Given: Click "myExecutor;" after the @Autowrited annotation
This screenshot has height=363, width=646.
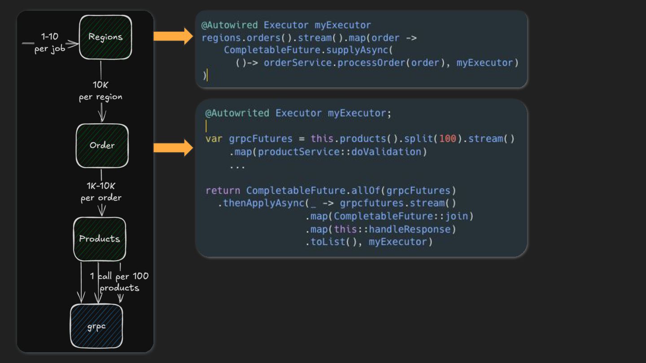Looking at the screenshot, I should 360,113.
